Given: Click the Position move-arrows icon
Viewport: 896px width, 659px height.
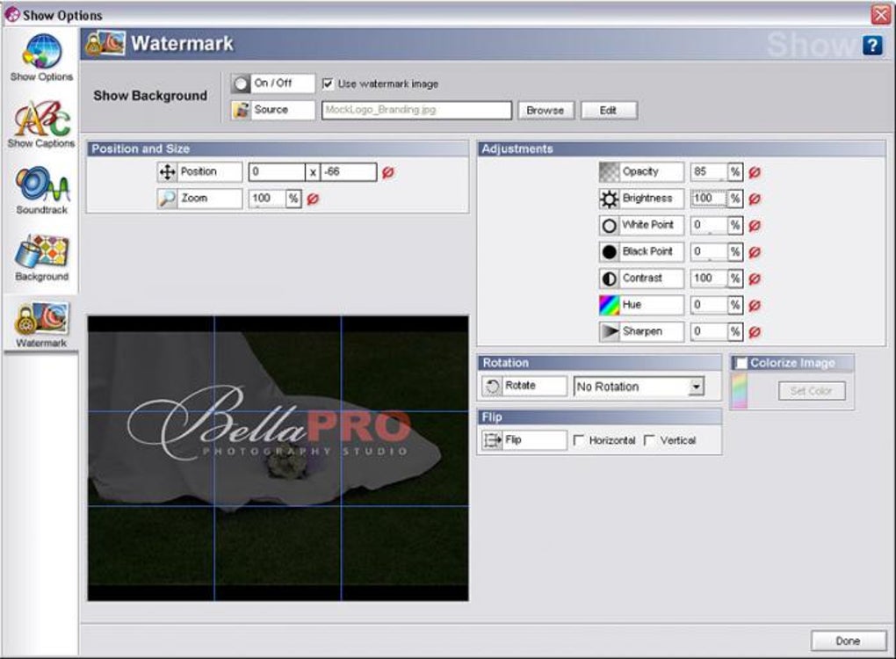Looking at the screenshot, I should [167, 171].
